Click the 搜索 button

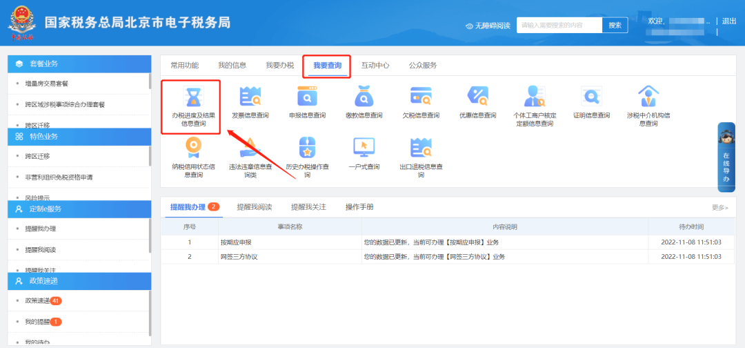point(615,25)
